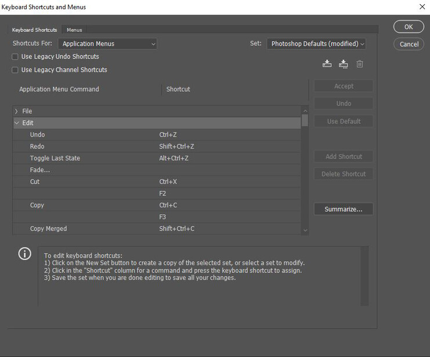Save changes to current shortcut set icon
The height and width of the screenshot is (357, 430).
(x=327, y=64)
